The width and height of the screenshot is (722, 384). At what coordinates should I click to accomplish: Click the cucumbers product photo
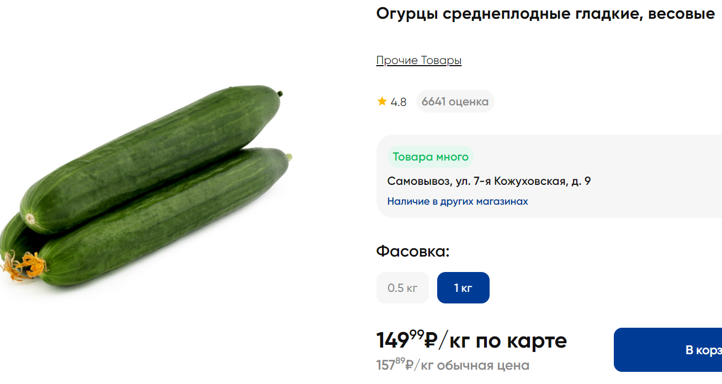[x=149, y=188]
